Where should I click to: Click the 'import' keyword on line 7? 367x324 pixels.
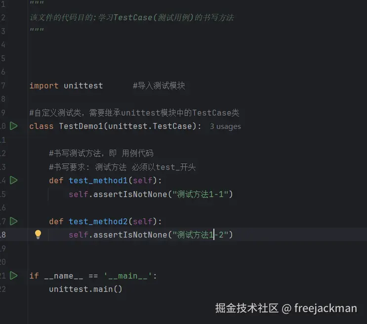tap(43, 85)
